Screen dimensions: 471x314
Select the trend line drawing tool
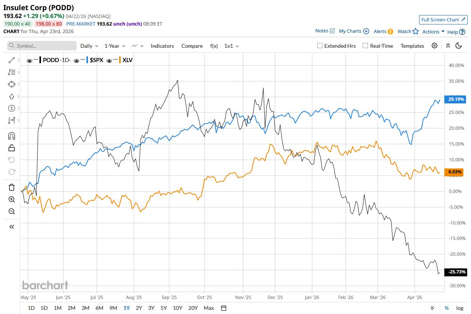[x=11, y=60]
